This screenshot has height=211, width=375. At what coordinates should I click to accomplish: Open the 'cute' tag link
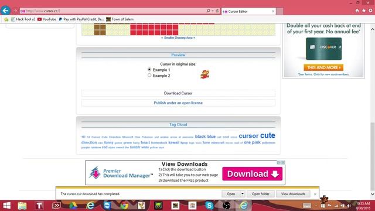267,135
